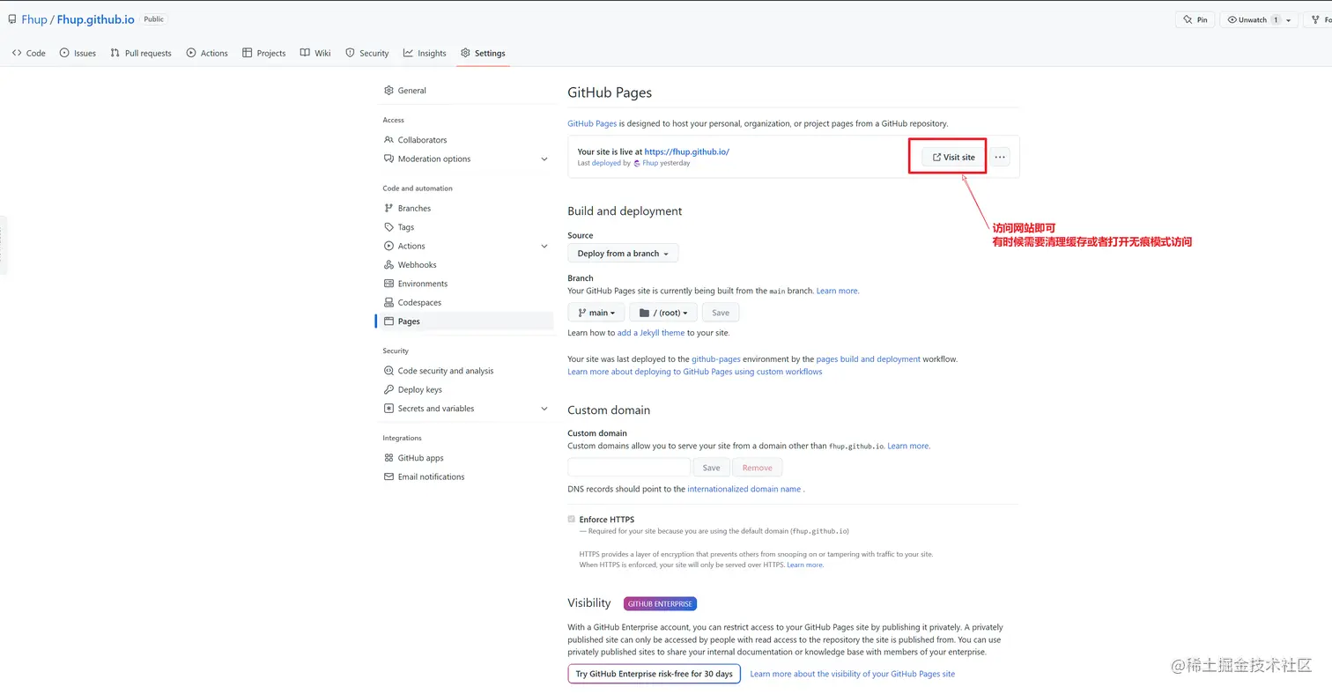
Task: Select the Settings tab
Action: [484, 53]
